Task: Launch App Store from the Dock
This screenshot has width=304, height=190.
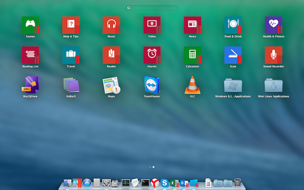Action: [x=87, y=183]
